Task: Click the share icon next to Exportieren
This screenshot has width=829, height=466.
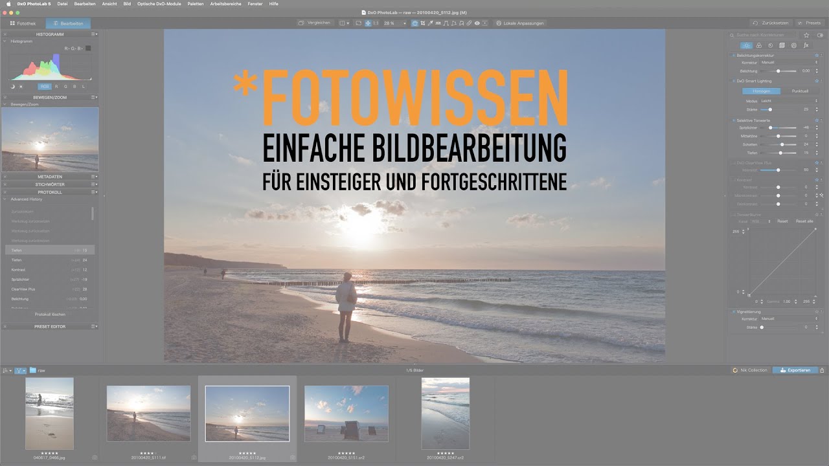Action: [822, 370]
